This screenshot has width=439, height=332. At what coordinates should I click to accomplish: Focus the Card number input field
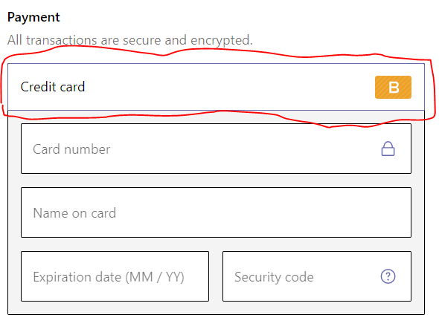[216, 149]
